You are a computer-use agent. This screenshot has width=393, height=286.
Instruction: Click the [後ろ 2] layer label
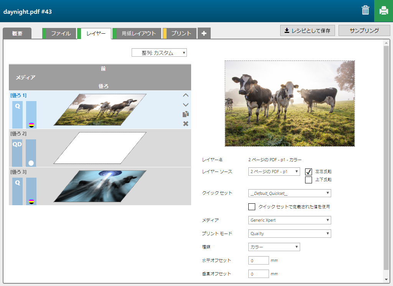[18, 134]
